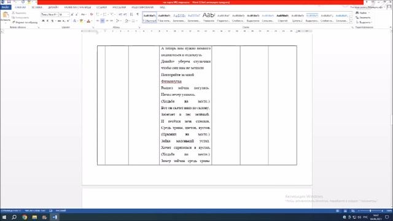Adjust the zoom slider handle in status bar
The height and width of the screenshot is (221, 393).
pos(370,211)
